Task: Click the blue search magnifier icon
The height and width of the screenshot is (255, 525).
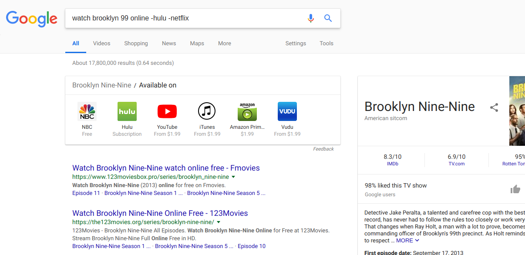Action: [x=328, y=18]
